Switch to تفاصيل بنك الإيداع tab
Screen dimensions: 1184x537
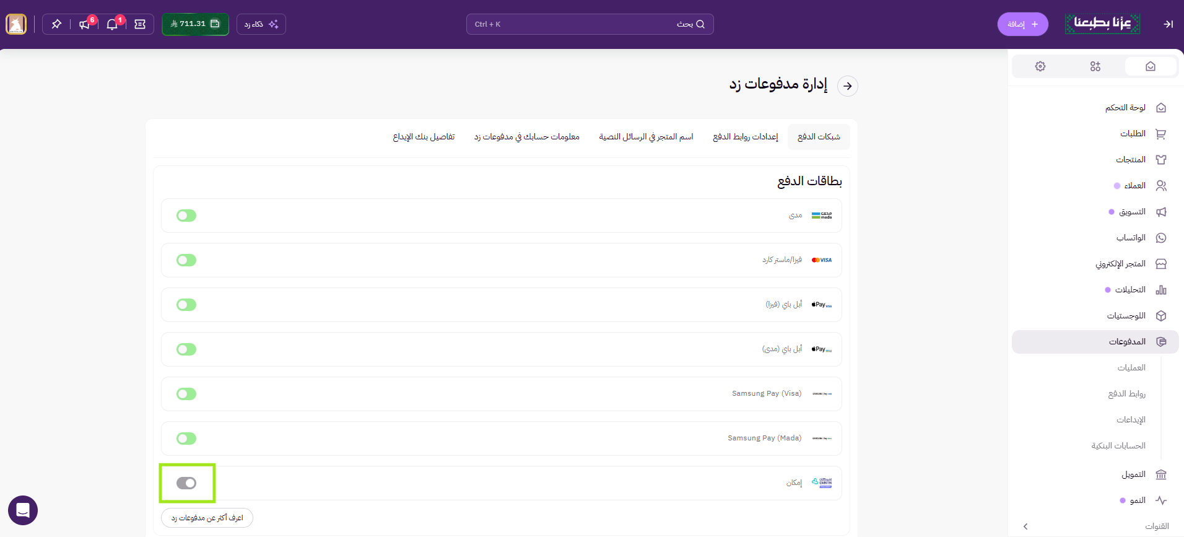424,137
